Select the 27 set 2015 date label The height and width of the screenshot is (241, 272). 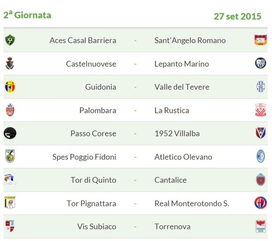(238, 17)
